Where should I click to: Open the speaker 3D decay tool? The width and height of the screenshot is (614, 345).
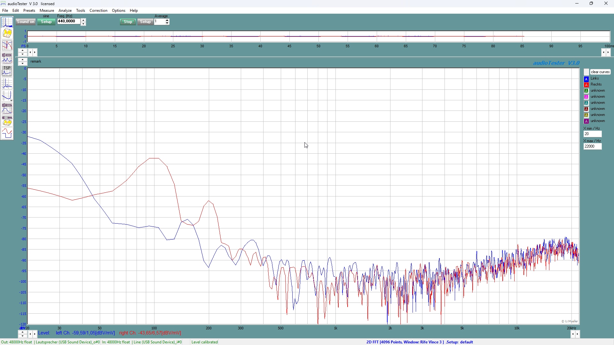(7, 121)
